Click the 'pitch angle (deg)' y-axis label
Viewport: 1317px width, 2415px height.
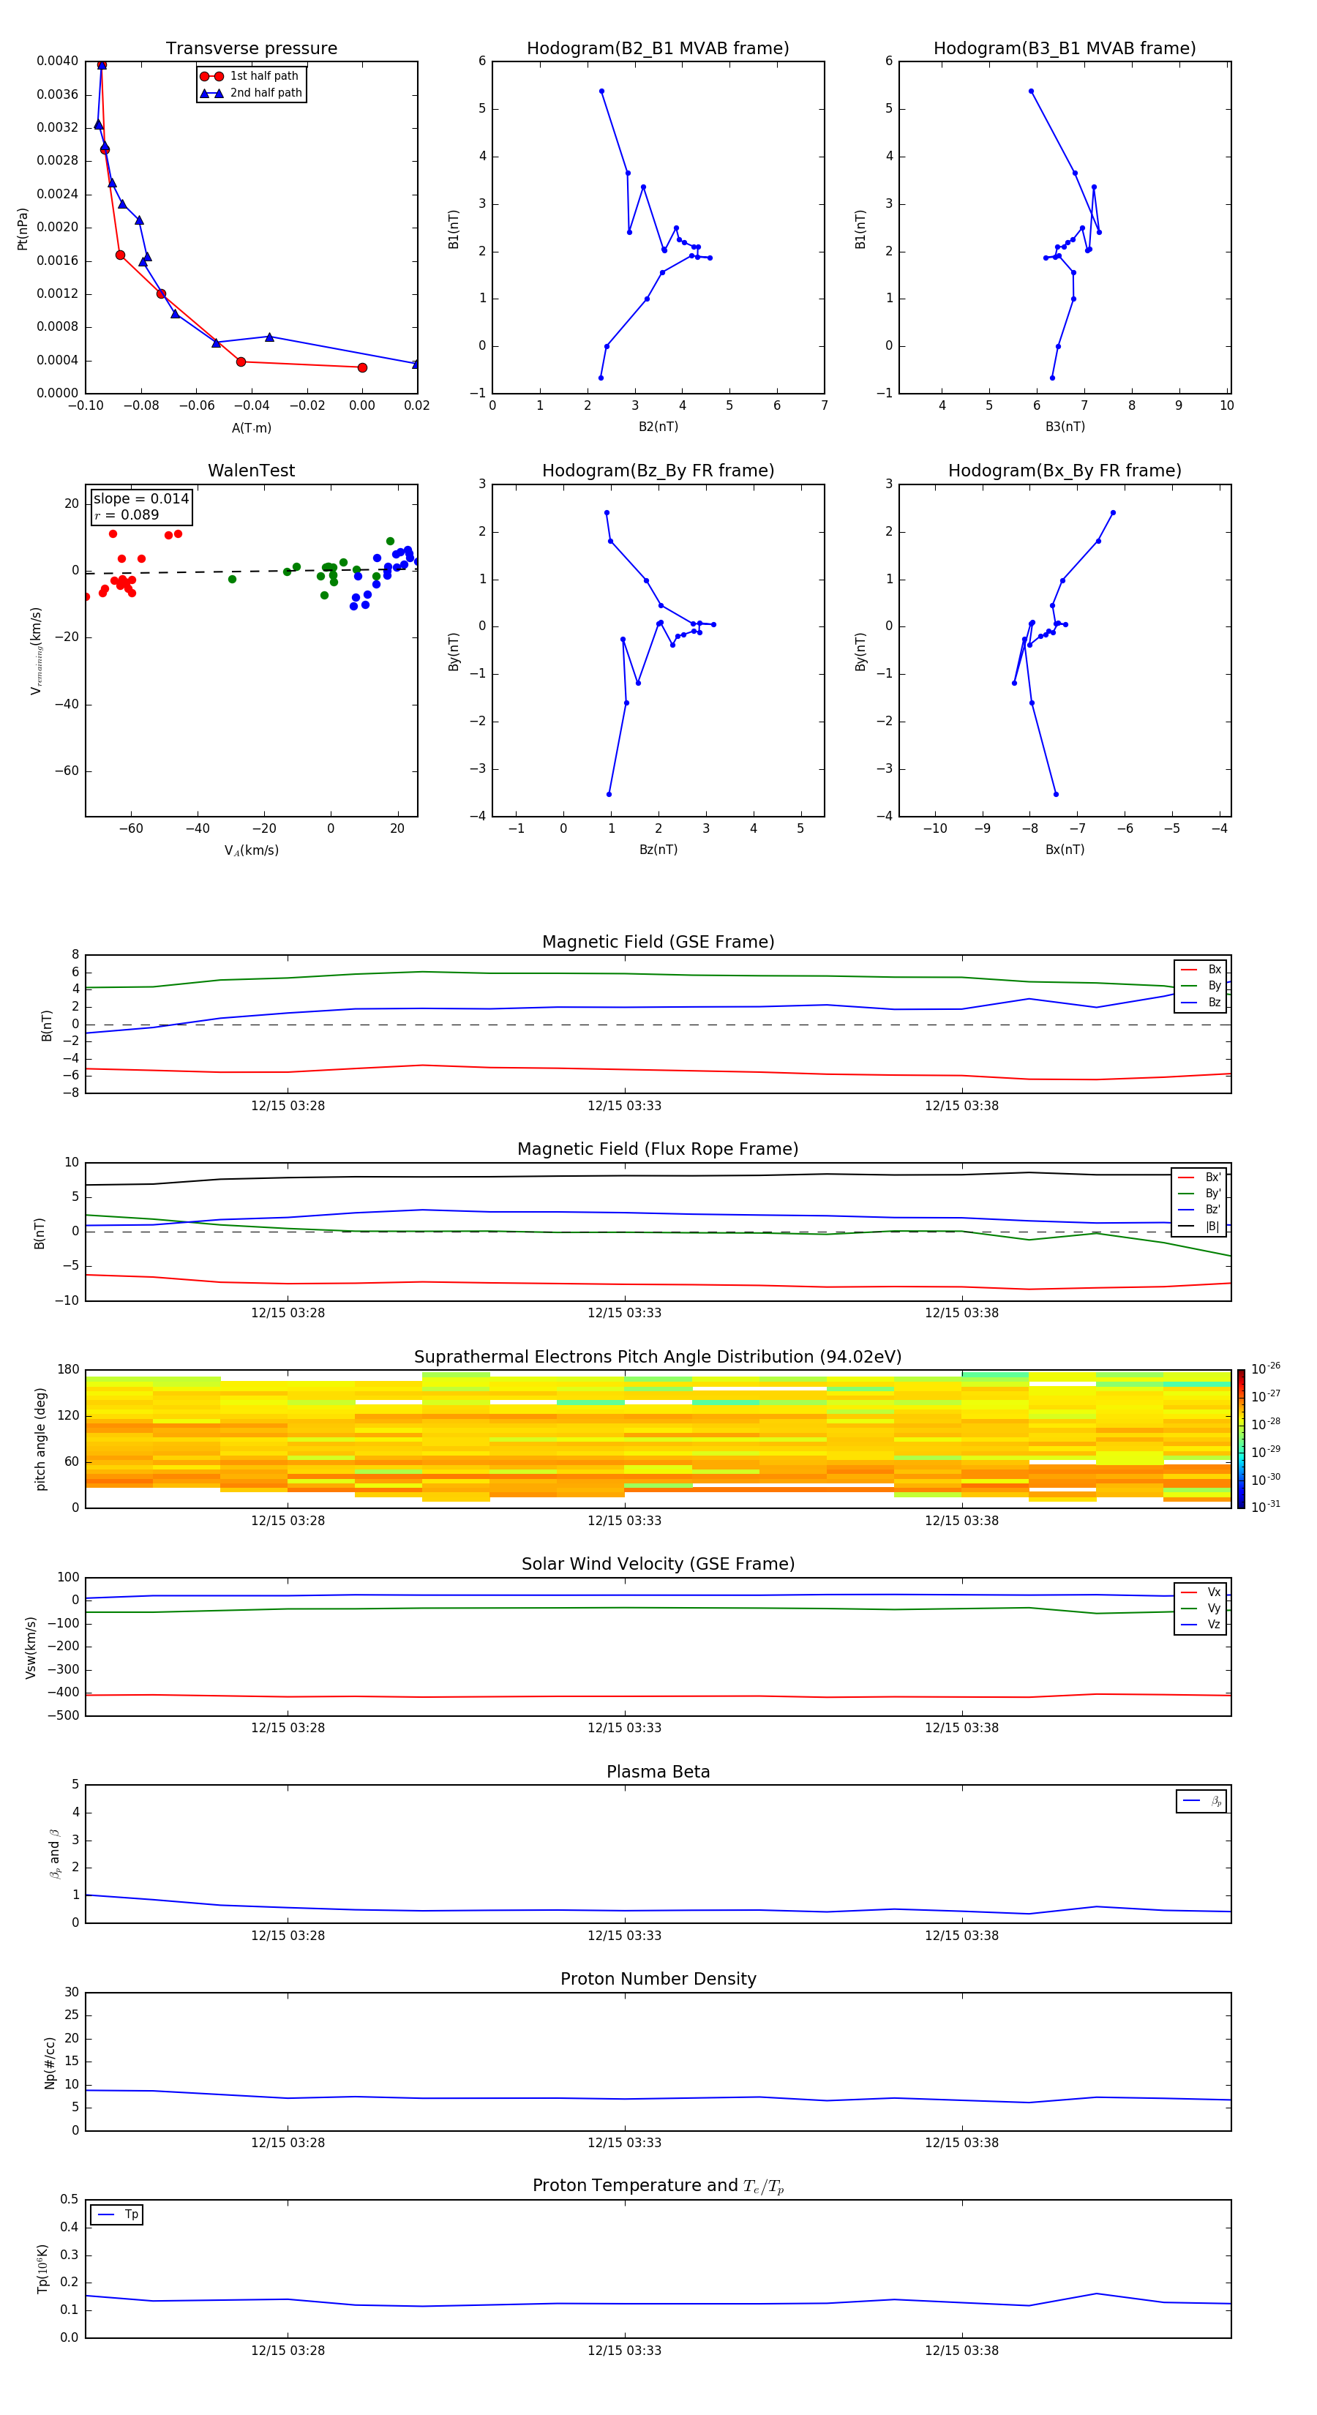(x=40, y=1439)
